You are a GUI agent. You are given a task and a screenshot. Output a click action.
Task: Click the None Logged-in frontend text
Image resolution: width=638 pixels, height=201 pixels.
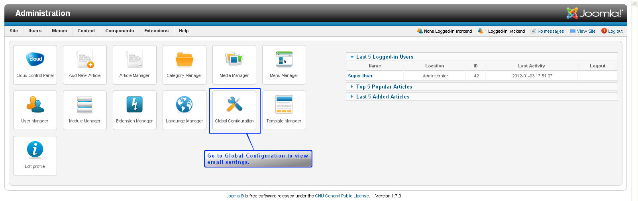448,31
